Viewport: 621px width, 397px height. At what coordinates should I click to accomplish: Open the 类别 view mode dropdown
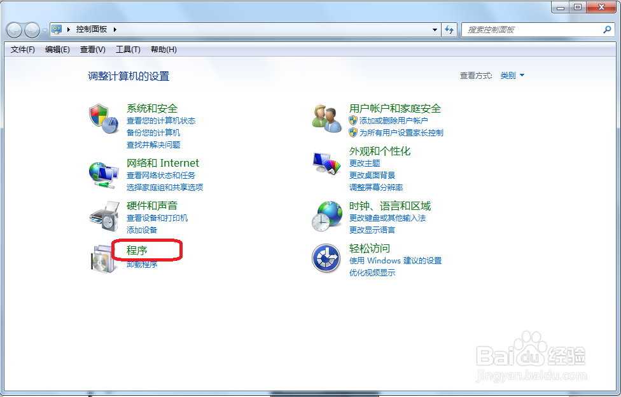[512, 75]
